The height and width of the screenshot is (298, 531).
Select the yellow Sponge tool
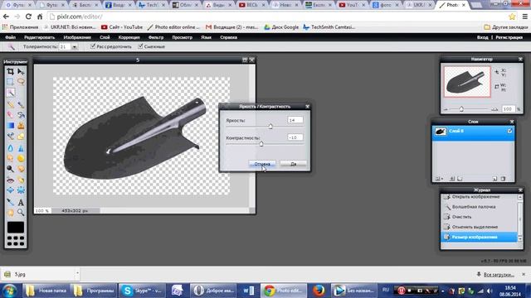click(x=21, y=158)
